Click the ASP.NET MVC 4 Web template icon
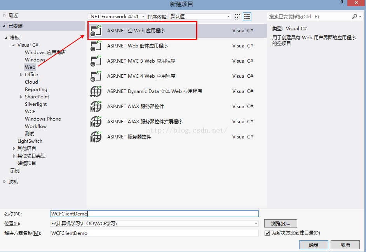Screen dimensions: 366x252 96,76
